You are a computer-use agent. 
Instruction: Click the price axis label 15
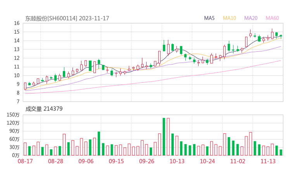coord(17,32)
